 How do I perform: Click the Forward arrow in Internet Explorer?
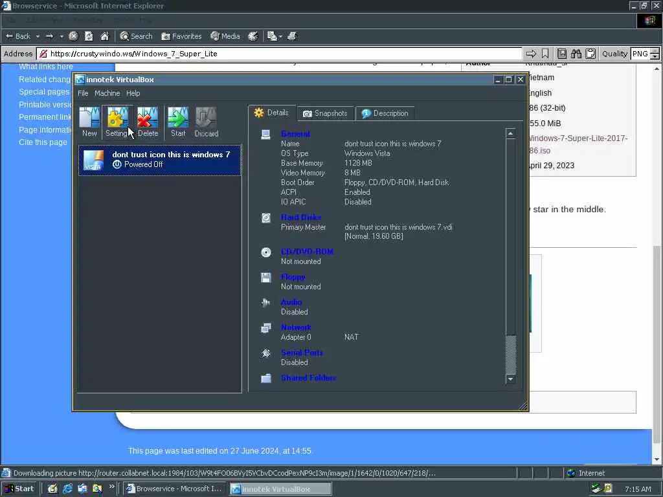point(49,36)
